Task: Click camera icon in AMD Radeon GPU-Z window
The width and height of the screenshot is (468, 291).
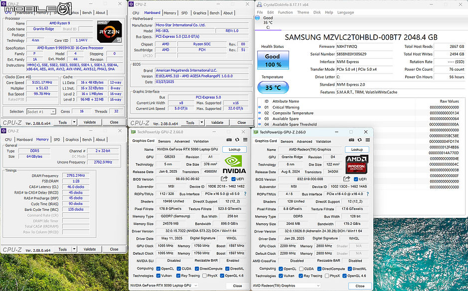Action: click(351, 140)
